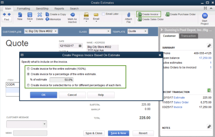Click the Print icon
Viewport: 215px width, 137px height.
click(x=86, y=15)
